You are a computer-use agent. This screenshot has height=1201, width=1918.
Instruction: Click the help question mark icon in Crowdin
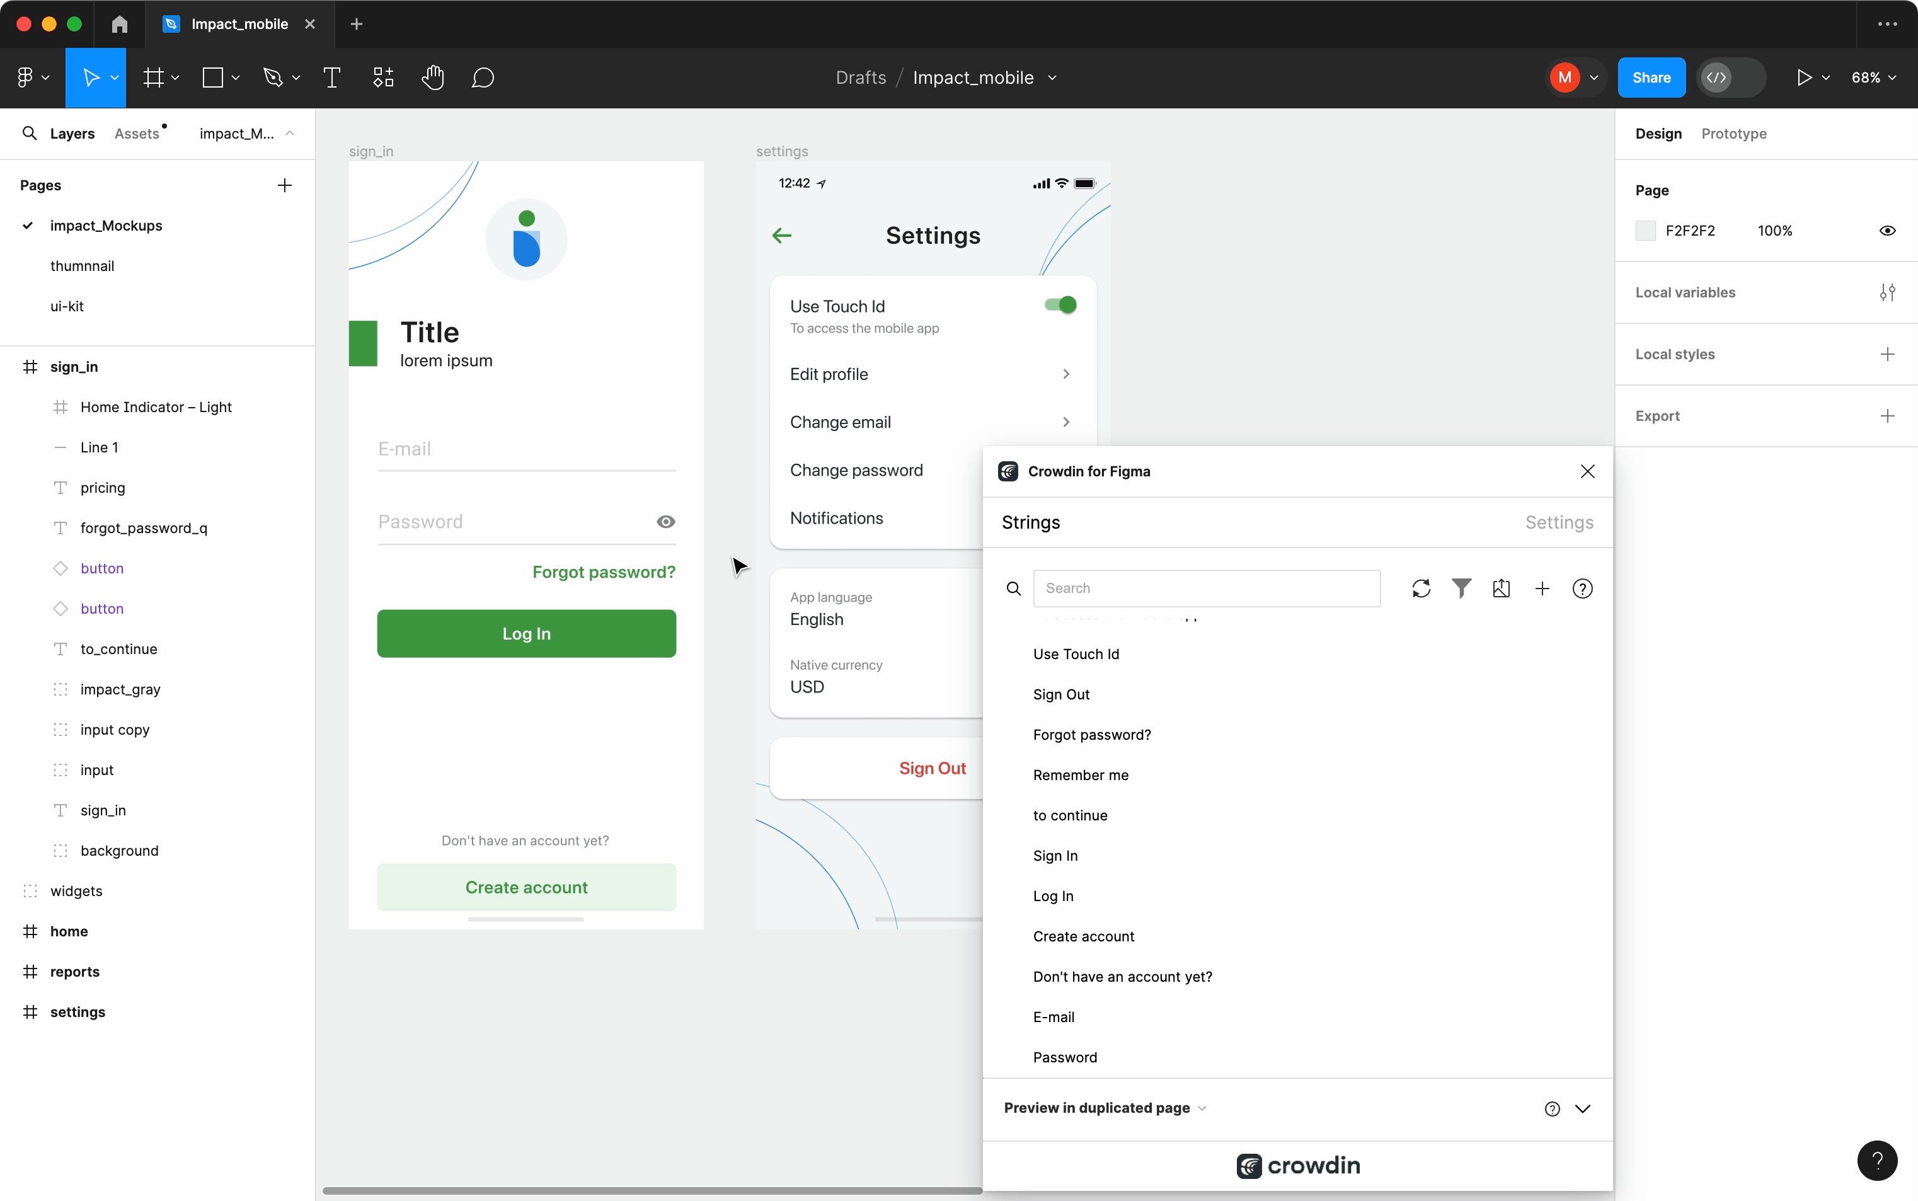tap(1582, 588)
